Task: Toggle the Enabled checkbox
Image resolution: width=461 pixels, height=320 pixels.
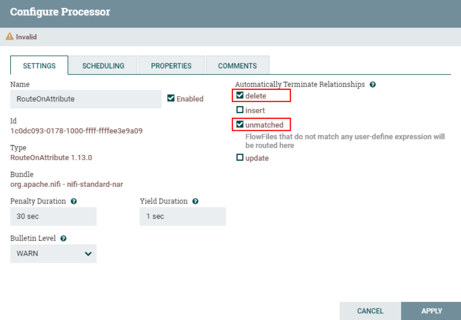Action: click(171, 98)
